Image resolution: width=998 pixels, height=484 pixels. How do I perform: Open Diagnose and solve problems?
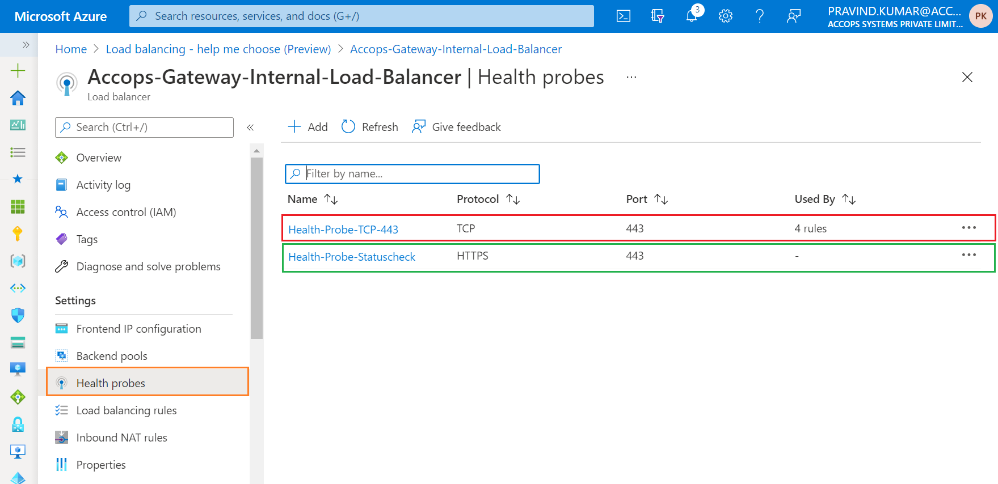[148, 266]
